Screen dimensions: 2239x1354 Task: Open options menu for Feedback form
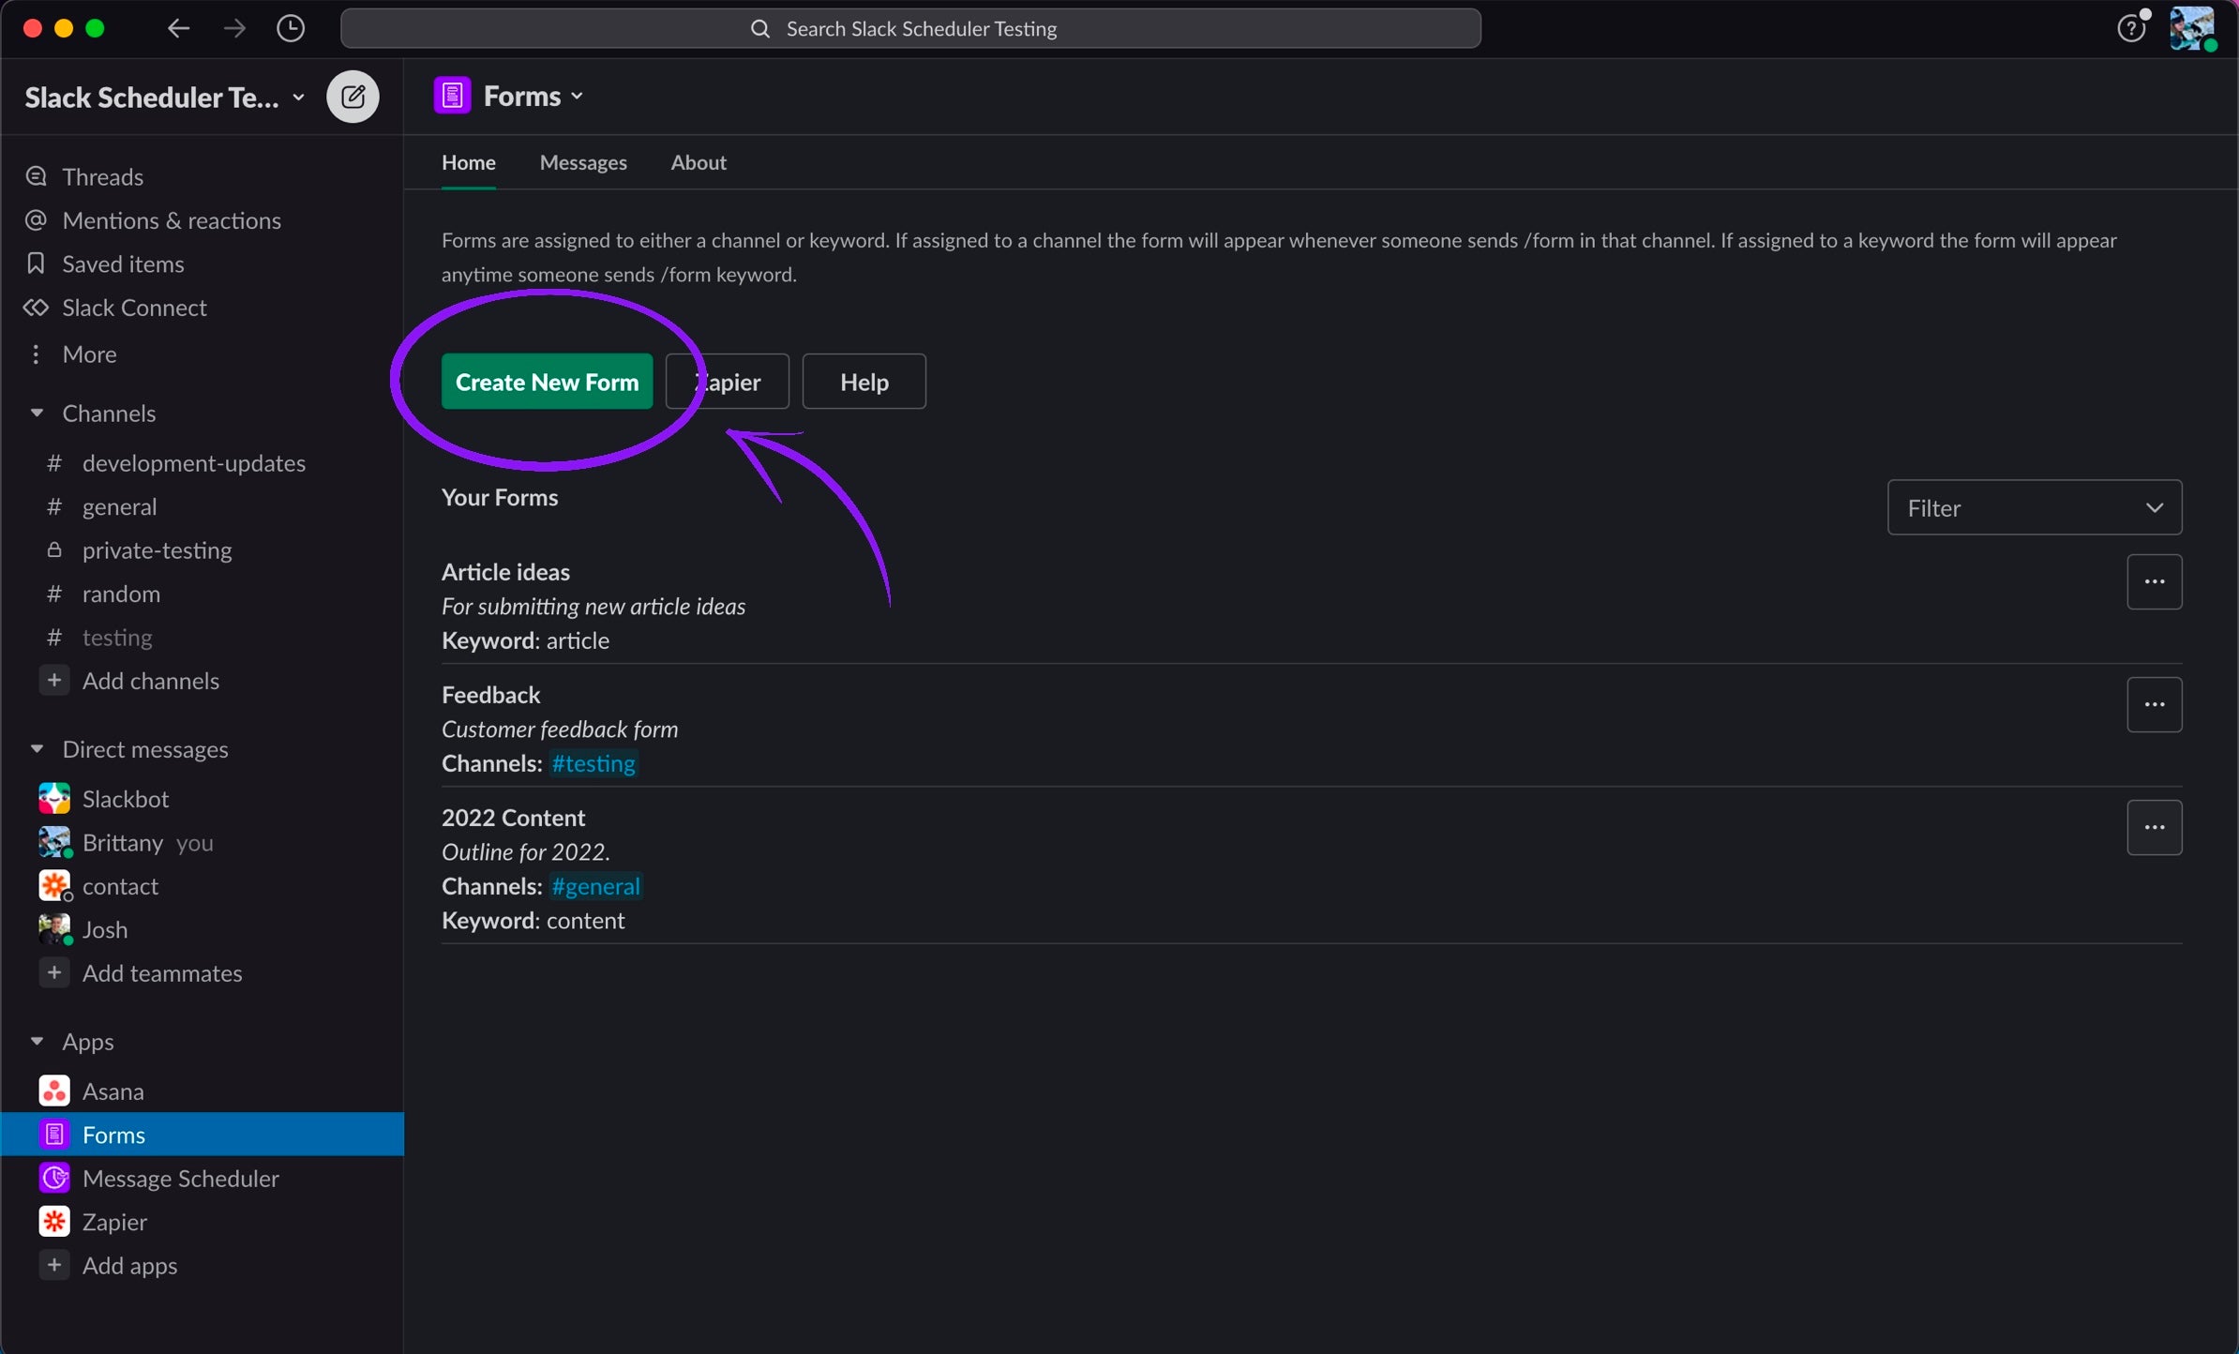2154,704
